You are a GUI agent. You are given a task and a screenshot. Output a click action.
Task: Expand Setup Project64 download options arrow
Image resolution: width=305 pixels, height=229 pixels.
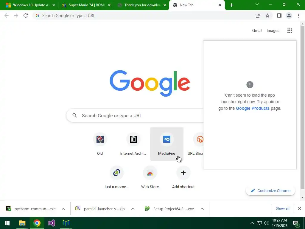point(202,209)
